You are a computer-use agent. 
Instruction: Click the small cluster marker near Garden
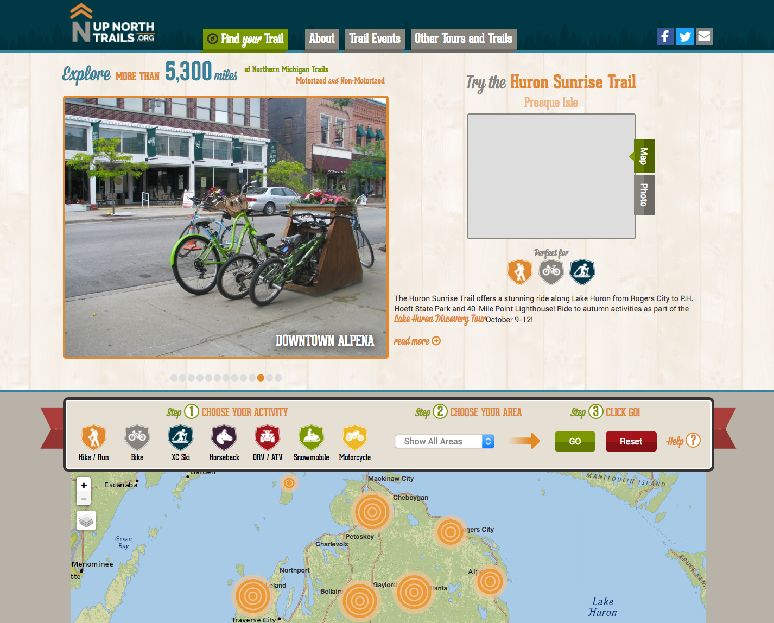pos(289,482)
